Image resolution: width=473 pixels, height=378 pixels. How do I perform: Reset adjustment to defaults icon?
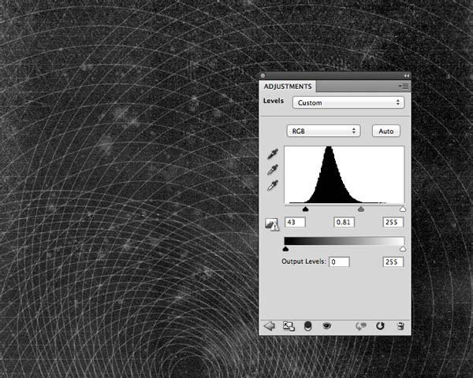tap(380, 326)
